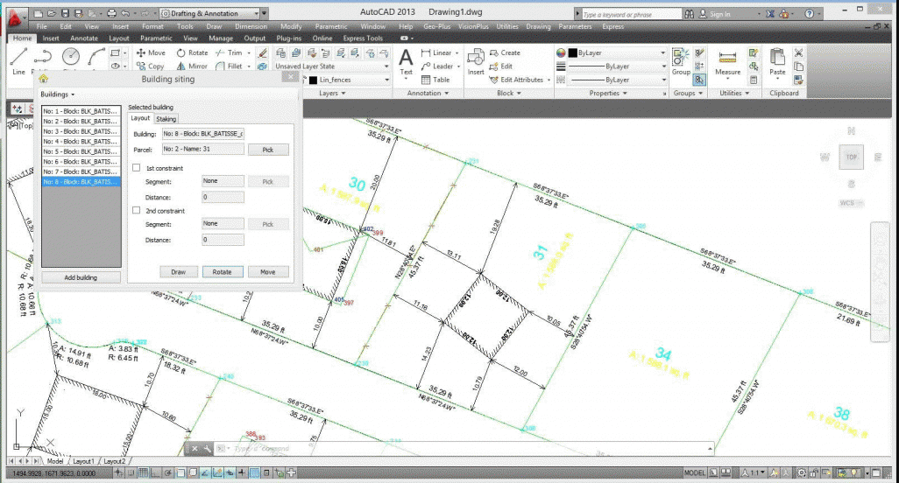Image resolution: width=899 pixels, height=483 pixels.
Task: Switch to the Staking tab
Action: pyautogui.click(x=166, y=119)
